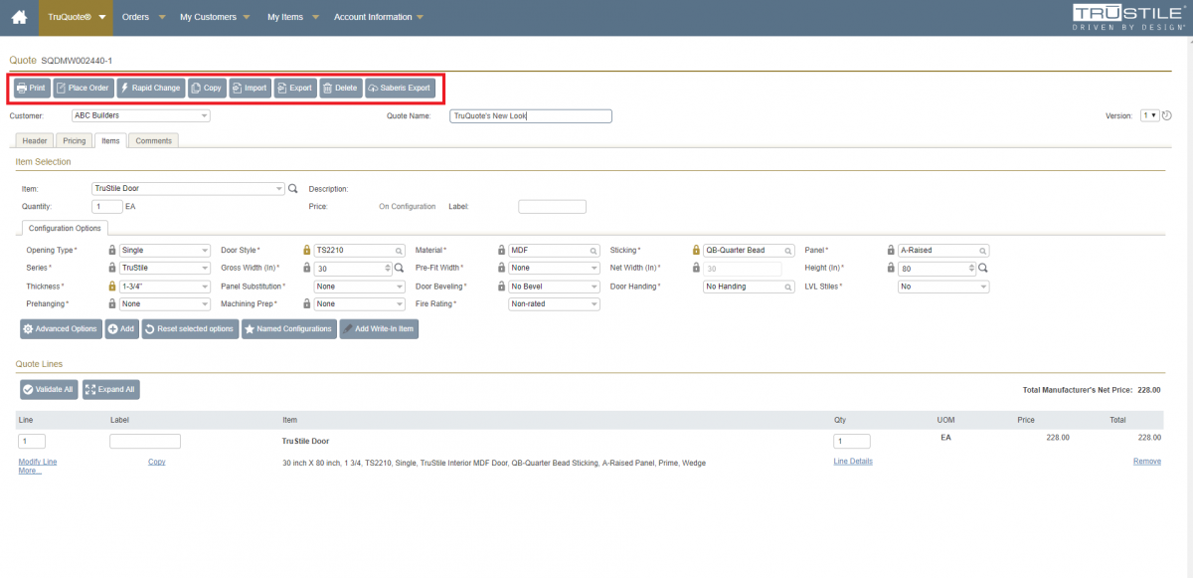This screenshot has width=1193, height=578.
Task: Click the Quote Name input field
Action: pos(530,115)
